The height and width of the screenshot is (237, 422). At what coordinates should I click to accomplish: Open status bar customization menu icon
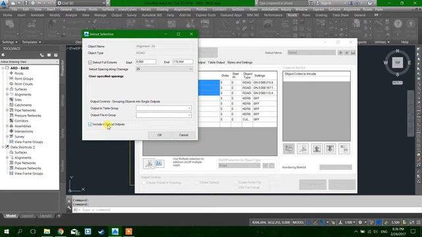[419, 223]
